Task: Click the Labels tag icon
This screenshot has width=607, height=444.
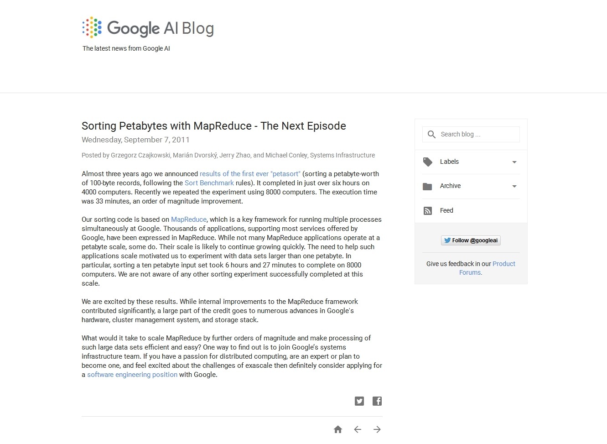Action: tap(427, 162)
